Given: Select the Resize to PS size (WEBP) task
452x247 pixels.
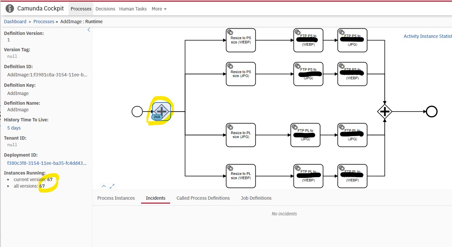Looking at the screenshot, I should [241, 40].
